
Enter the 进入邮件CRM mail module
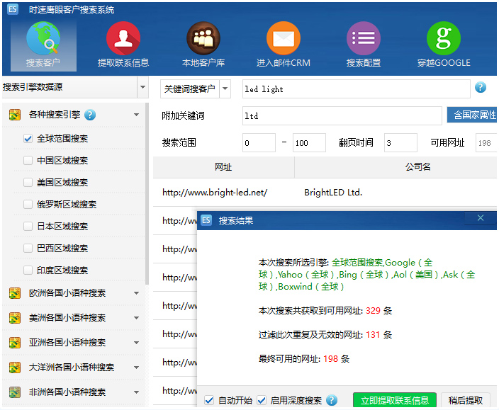pos(283,45)
